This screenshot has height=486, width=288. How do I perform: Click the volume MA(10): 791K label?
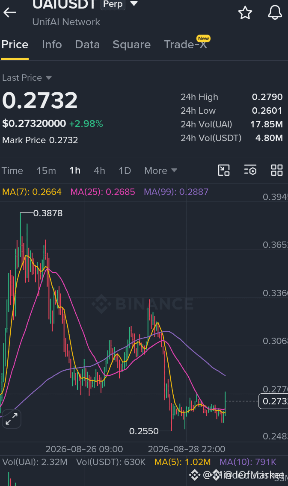(x=248, y=462)
